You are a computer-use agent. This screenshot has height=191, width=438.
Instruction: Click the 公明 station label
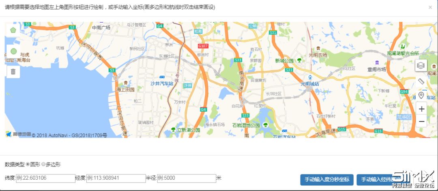pos(253,26)
